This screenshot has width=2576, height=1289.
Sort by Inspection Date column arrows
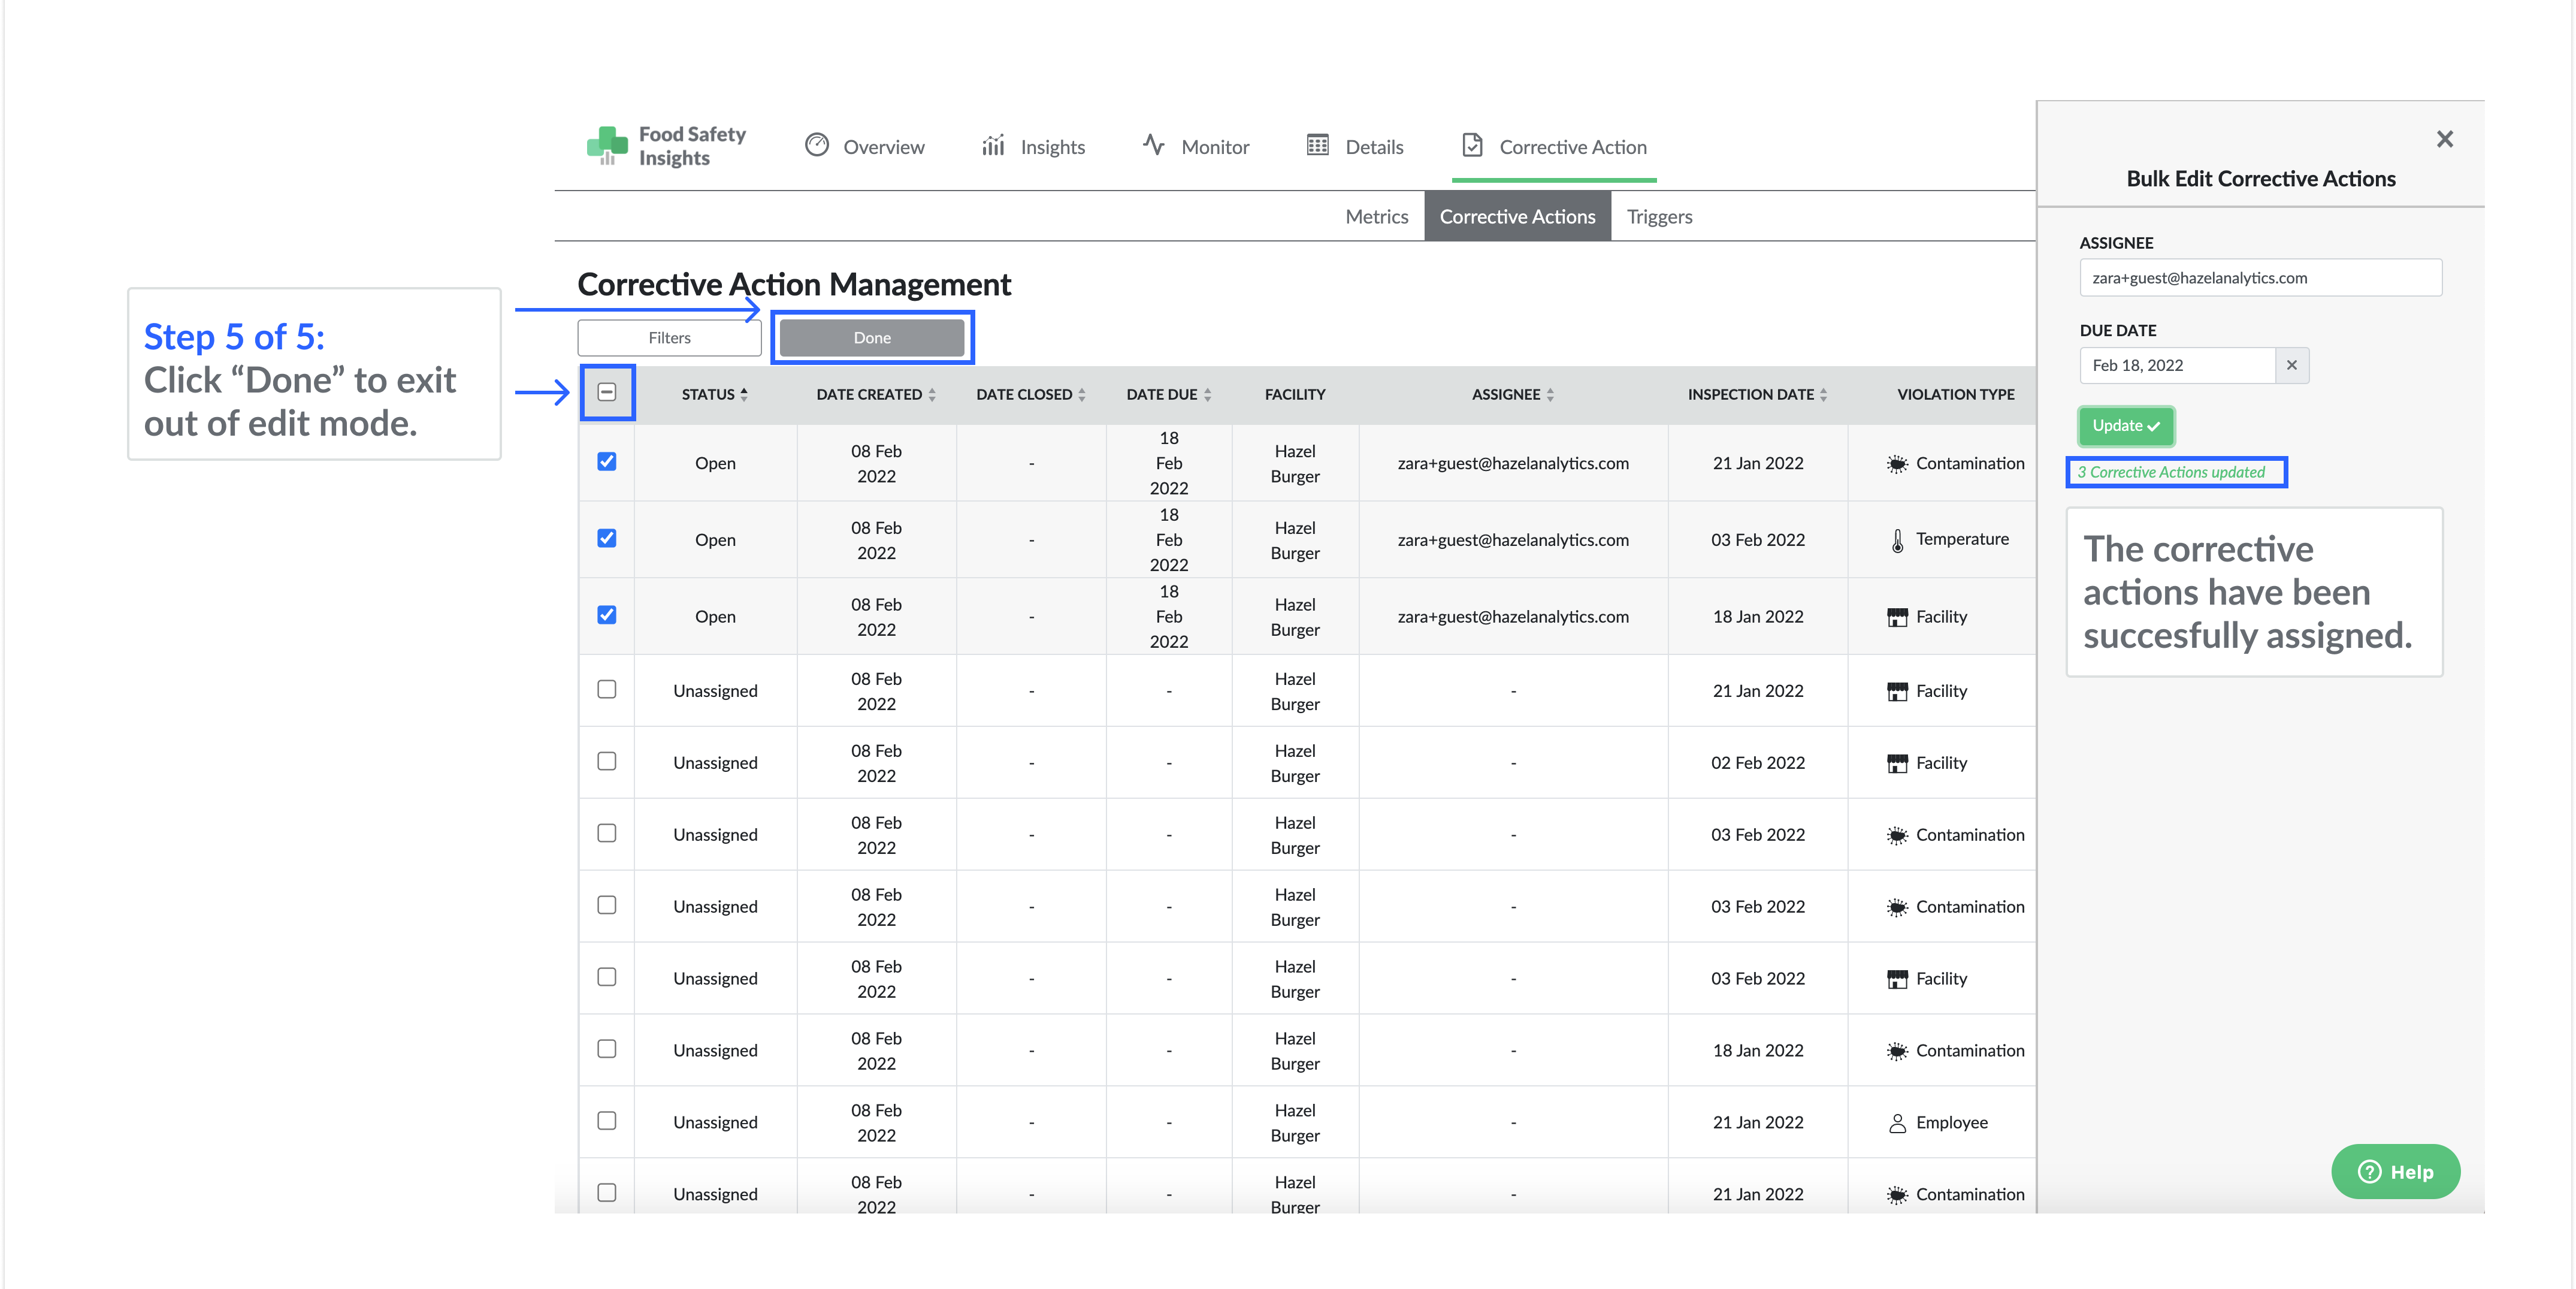pyautogui.click(x=1823, y=394)
